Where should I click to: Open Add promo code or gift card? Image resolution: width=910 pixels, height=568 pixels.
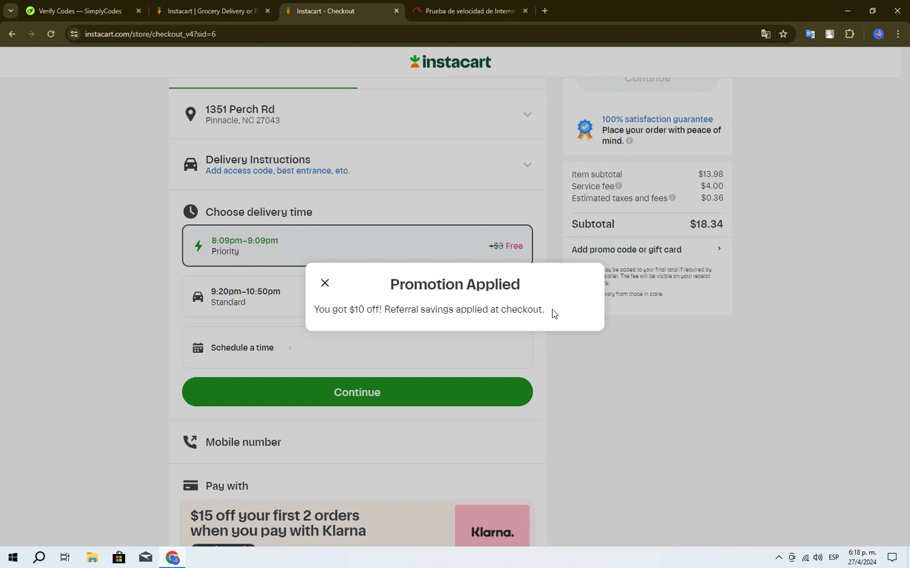647,249
